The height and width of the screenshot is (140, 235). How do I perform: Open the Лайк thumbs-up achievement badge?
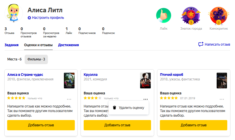164,15
